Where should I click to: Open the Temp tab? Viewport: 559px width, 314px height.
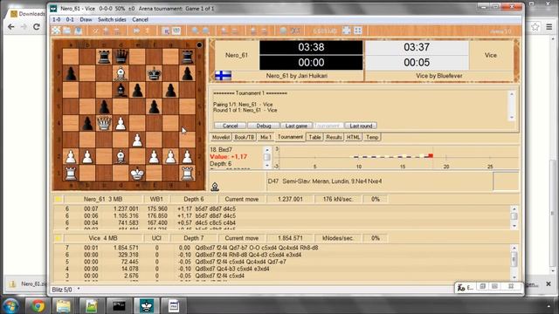pyautogui.click(x=372, y=137)
